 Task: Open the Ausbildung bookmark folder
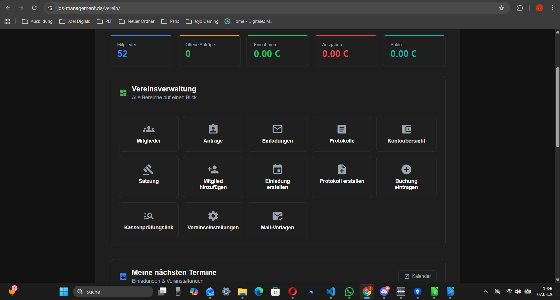pos(37,21)
